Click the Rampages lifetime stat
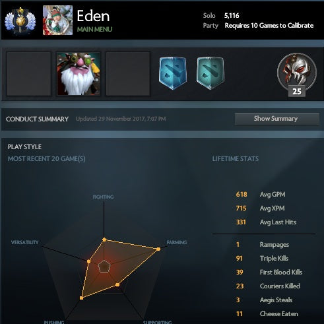The width and height of the screenshot is (324, 324). click(x=263, y=245)
